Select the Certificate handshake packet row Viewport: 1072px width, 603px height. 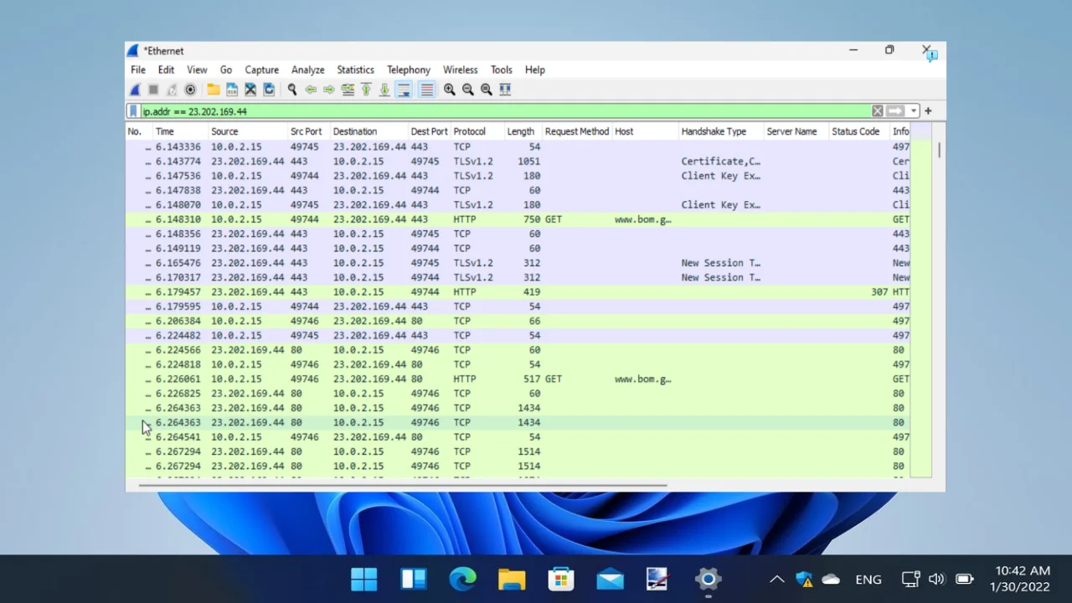pyautogui.click(x=518, y=162)
